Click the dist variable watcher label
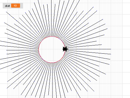This screenshot has width=130, height=98. tap(7, 6)
